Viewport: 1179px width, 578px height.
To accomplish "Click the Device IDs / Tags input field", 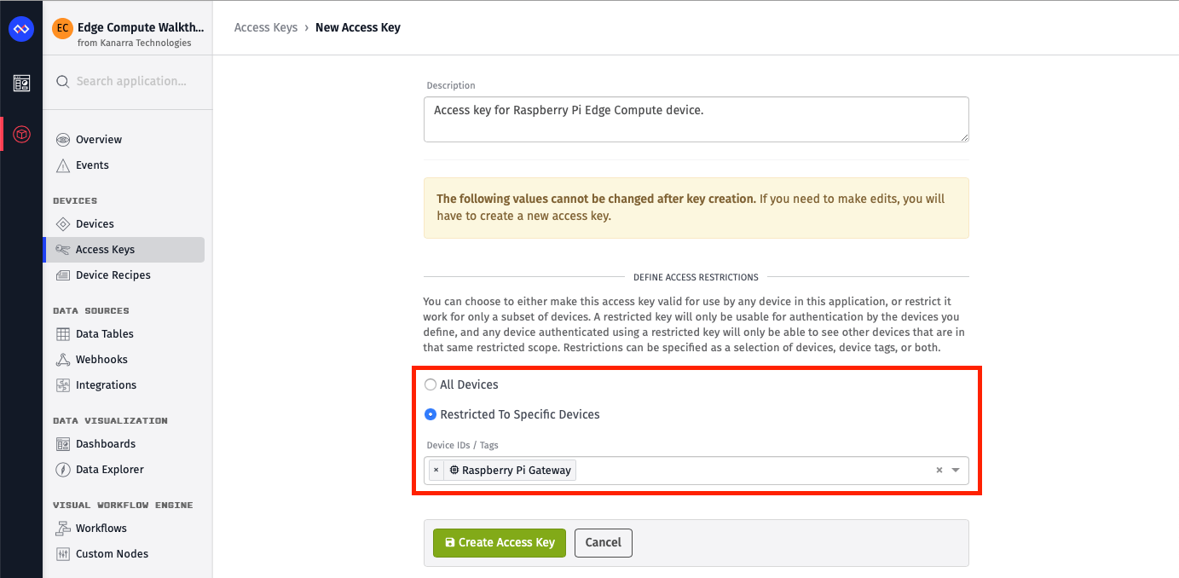I will [x=696, y=471].
